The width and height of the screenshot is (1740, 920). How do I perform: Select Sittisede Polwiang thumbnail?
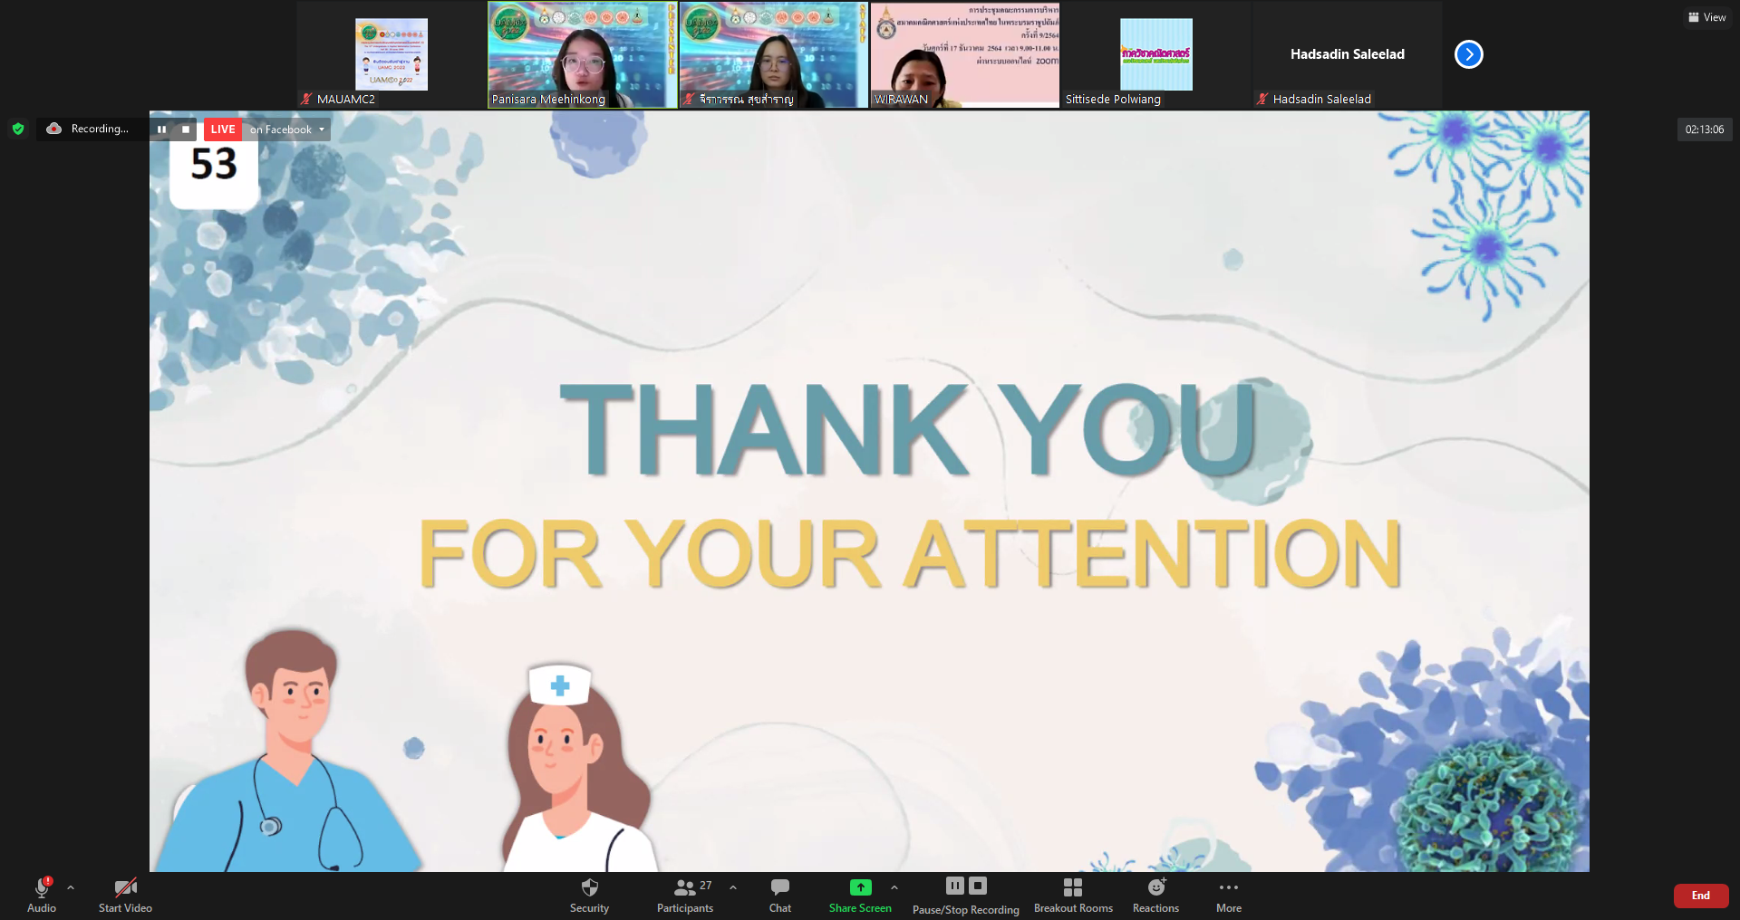[x=1156, y=54]
